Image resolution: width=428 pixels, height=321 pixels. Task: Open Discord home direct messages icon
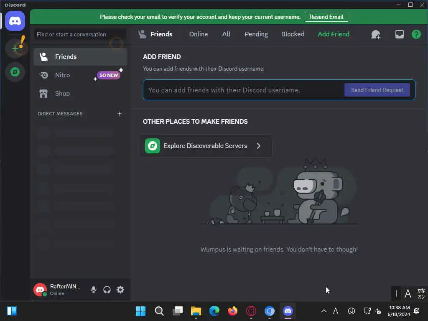tap(15, 21)
